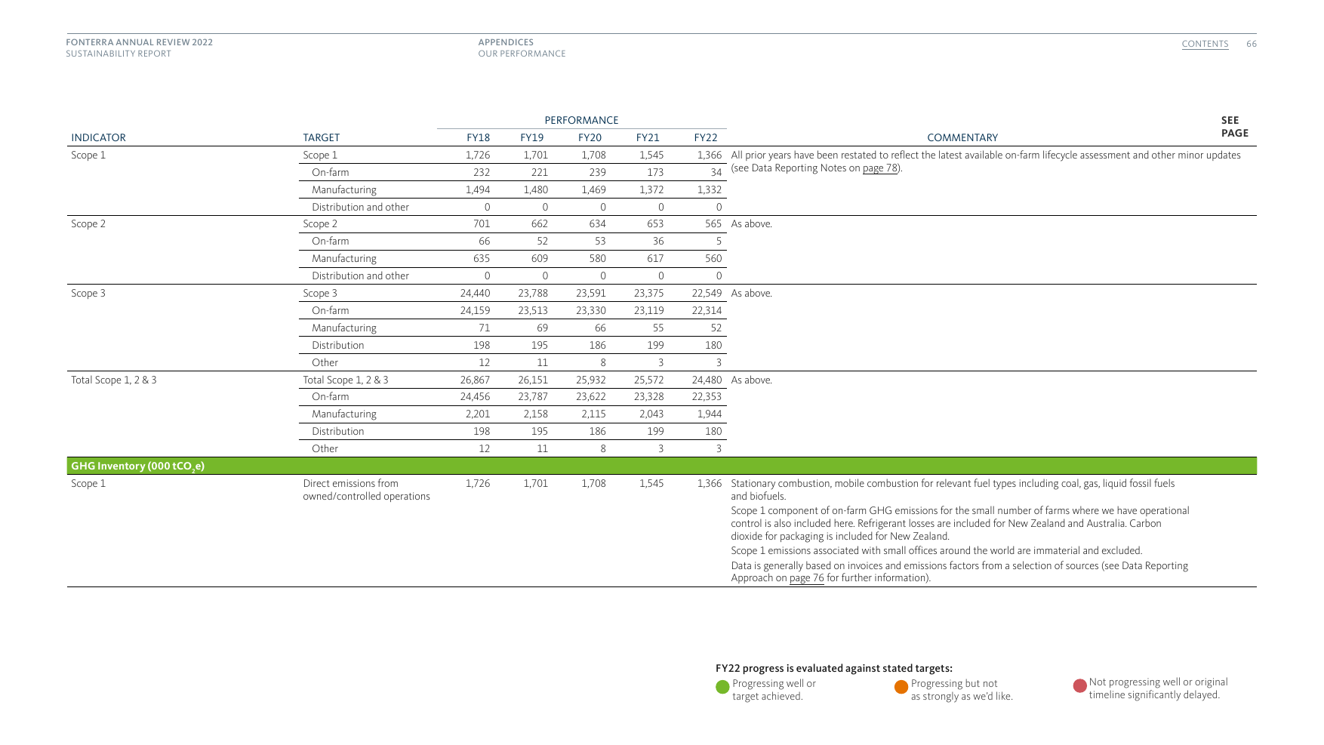Screen dimensions: 1324x745
Task: Follow the 'page 76' Data Reporting Approach link
Action: click(x=806, y=578)
